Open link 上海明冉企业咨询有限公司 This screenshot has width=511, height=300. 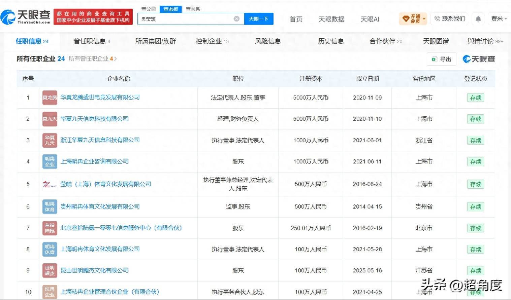pos(94,161)
